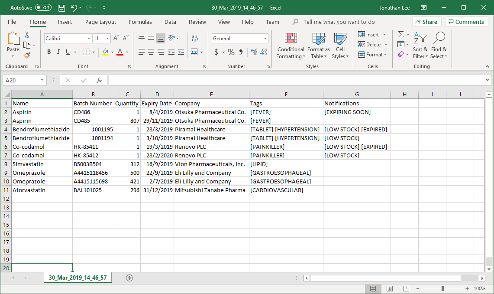Screen dimensions: 494x294
Task: Expand the formula bar chevron
Action: [488, 80]
